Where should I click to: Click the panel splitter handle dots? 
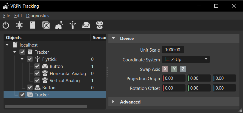pyautogui.click(x=107, y=72)
